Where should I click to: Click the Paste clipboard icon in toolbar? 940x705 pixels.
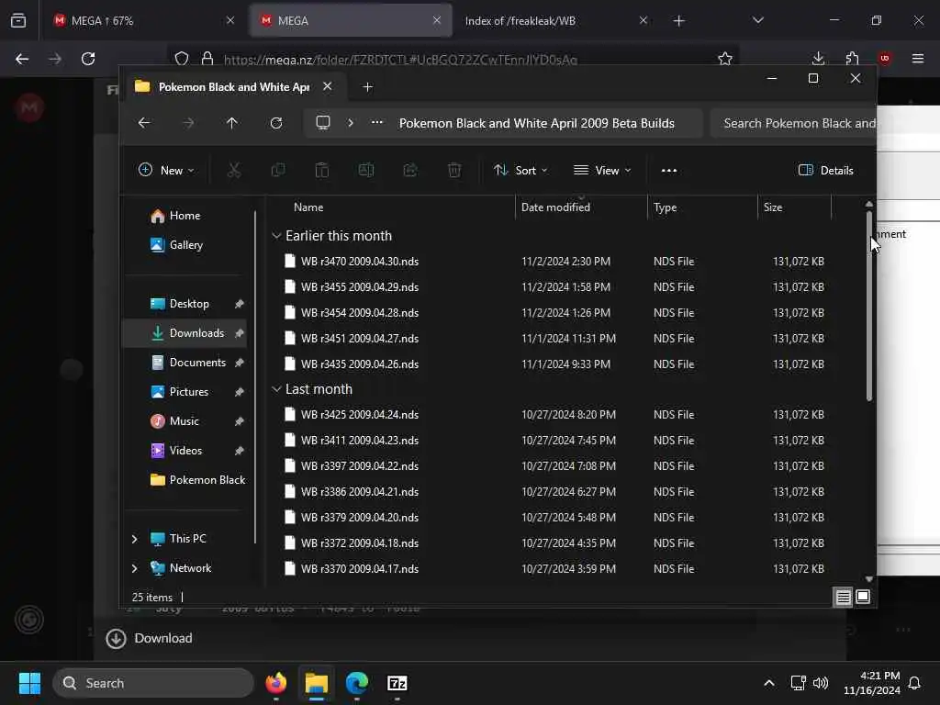(x=322, y=170)
